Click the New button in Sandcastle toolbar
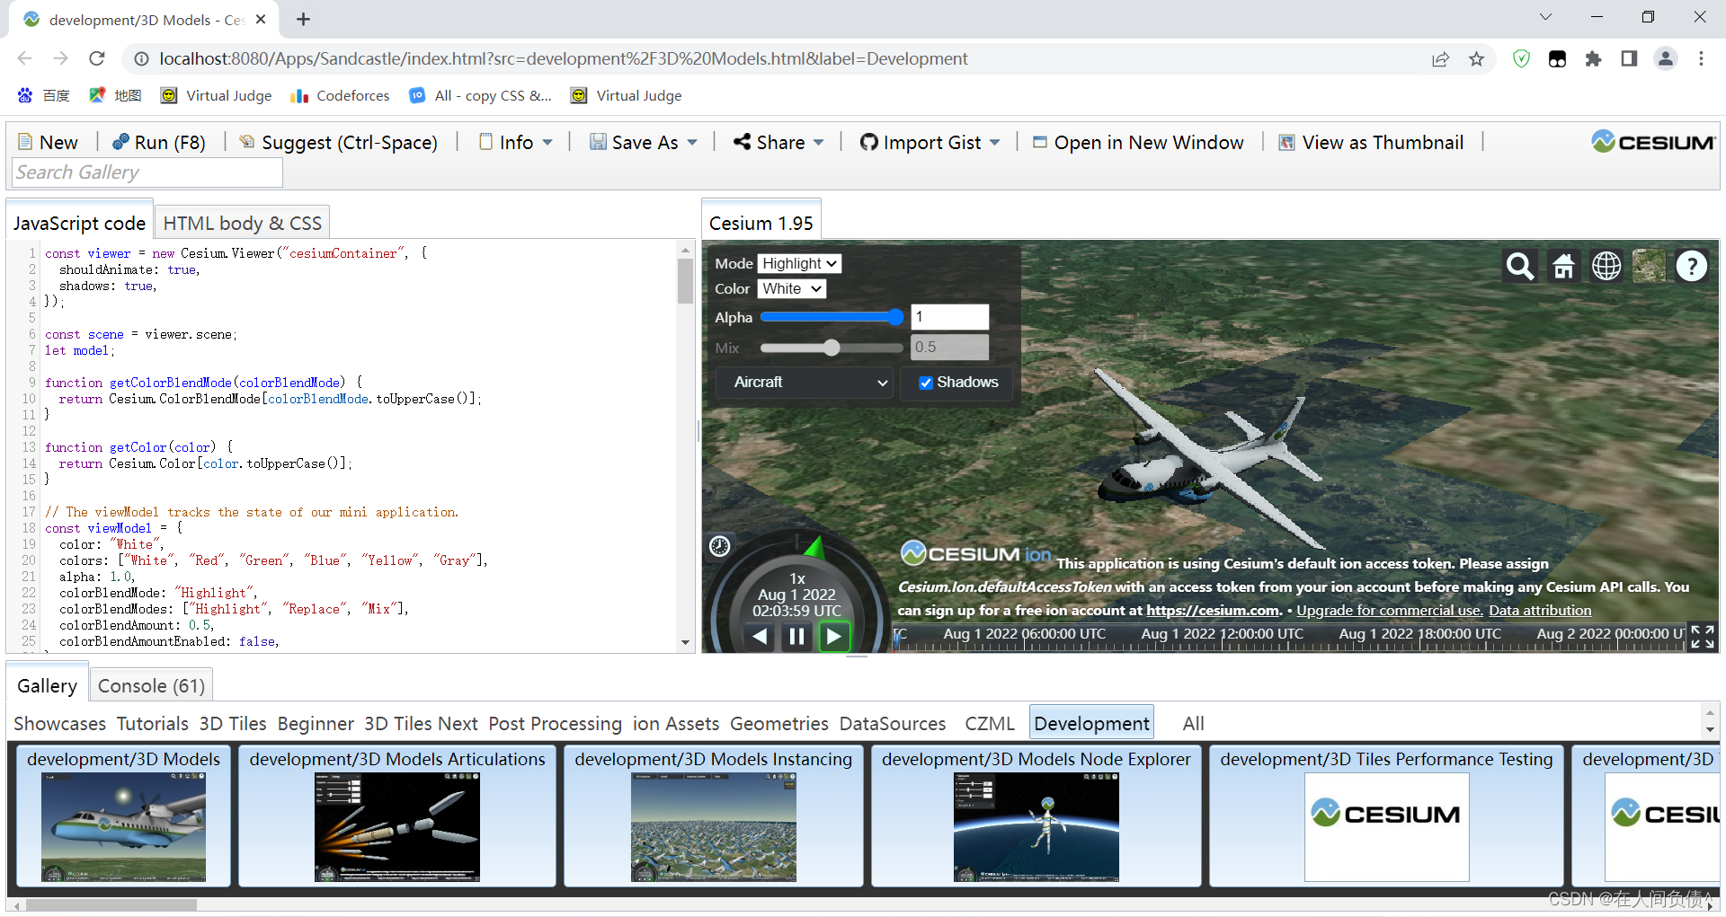 tap(49, 142)
